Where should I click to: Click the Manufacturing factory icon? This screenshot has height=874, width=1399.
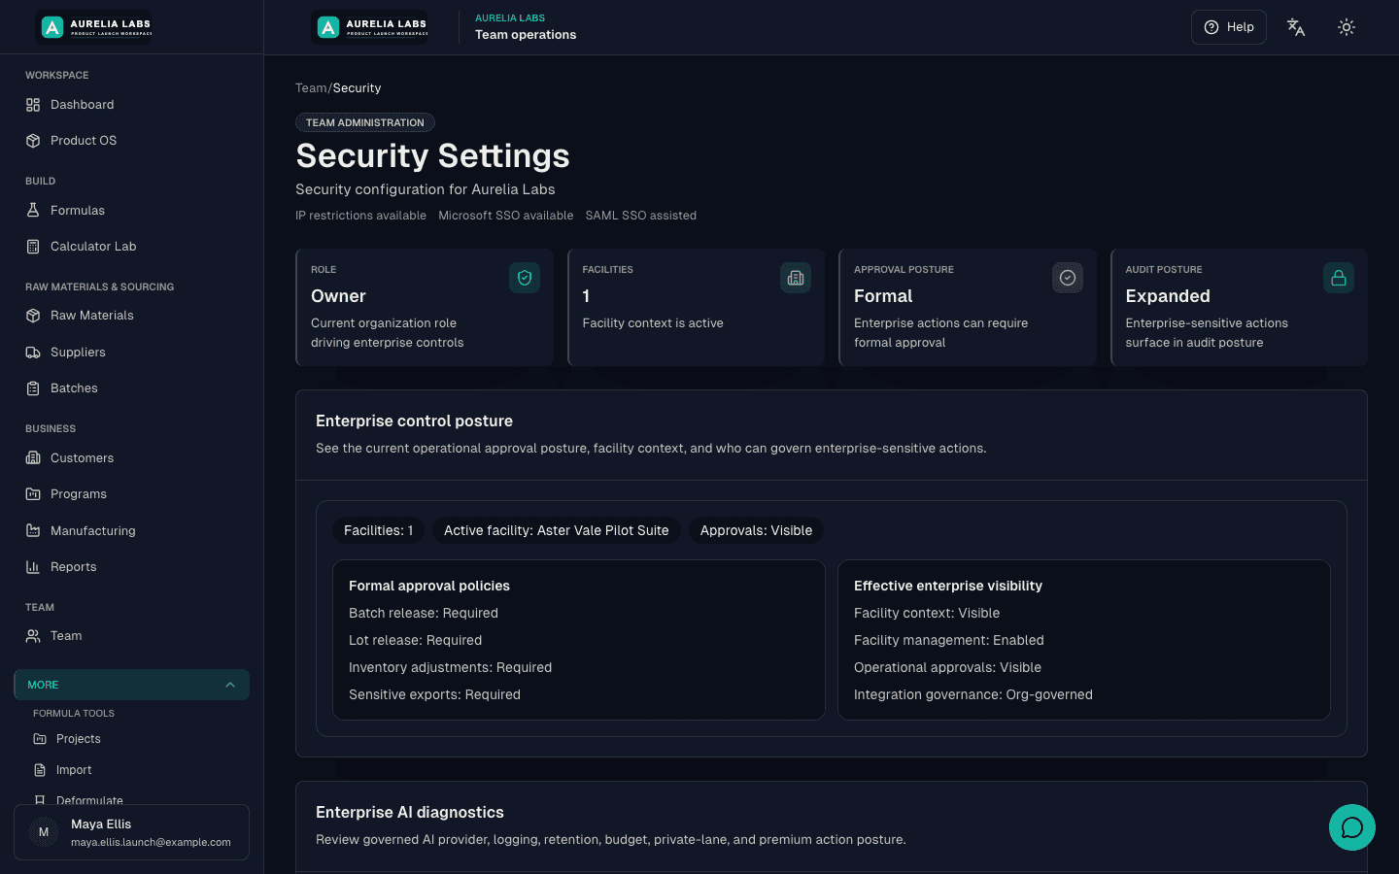click(33, 530)
